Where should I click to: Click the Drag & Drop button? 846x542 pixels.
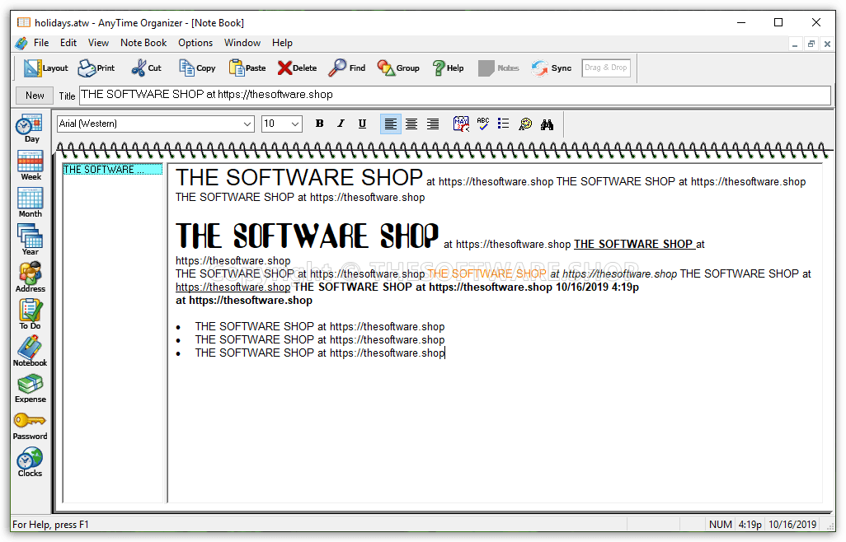click(x=606, y=68)
